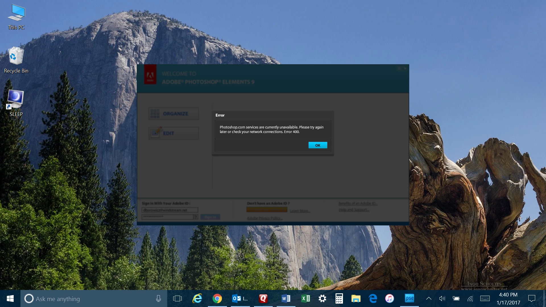
Task: Launch Excel from the taskbar
Action: pyautogui.click(x=305, y=298)
